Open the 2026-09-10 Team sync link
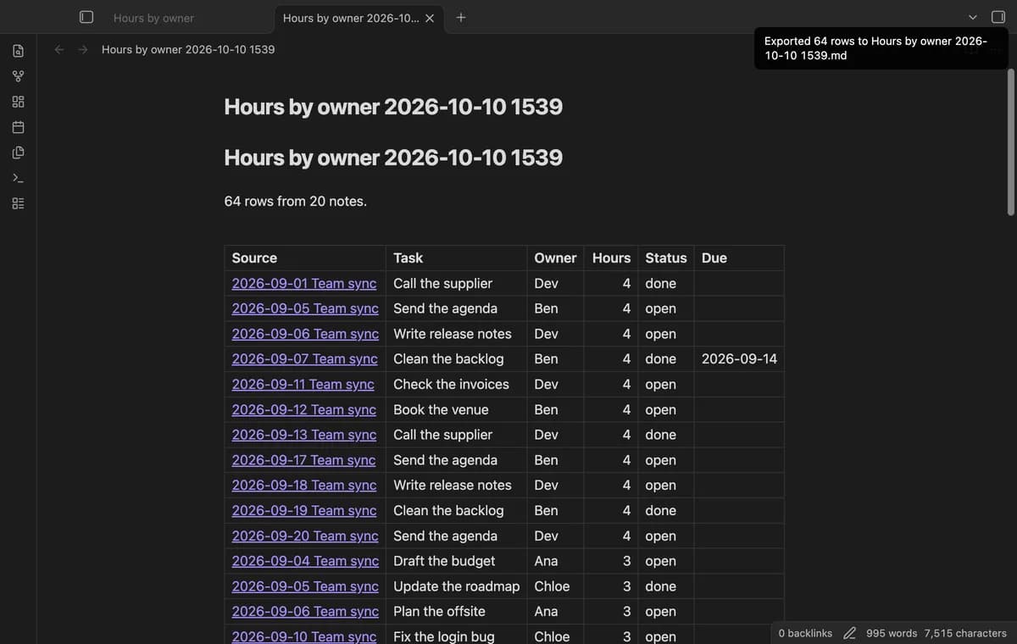This screenshot has height=644, width=1017. [304, 636]
